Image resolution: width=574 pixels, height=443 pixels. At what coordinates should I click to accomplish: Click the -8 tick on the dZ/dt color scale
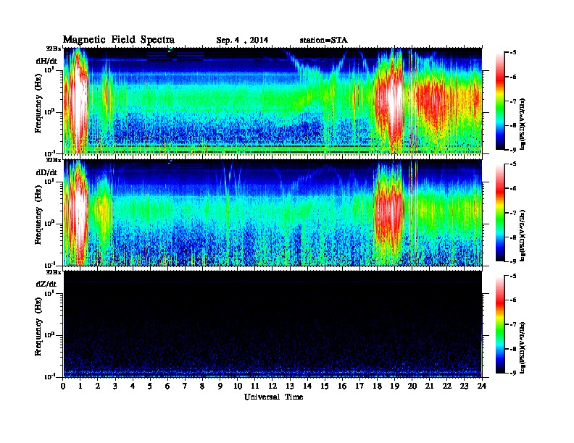click(x=513, y=349)
